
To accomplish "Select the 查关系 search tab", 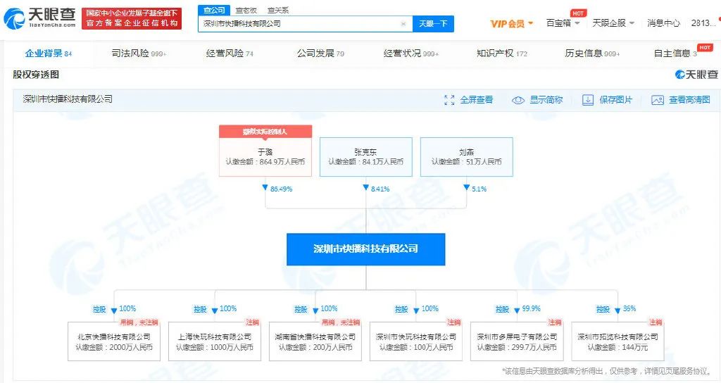I will tap(278, 10).
